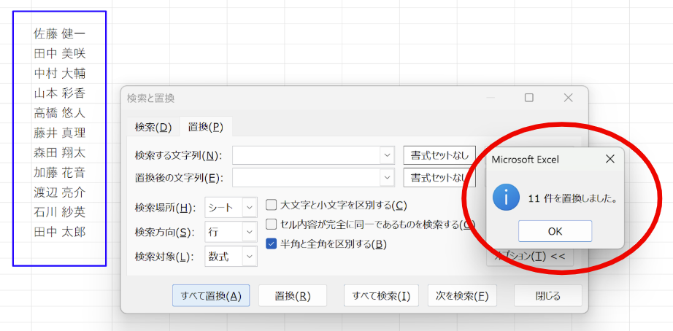Switch to the 検索(D) tab
The image size is (673, 331).
point(153,127)
